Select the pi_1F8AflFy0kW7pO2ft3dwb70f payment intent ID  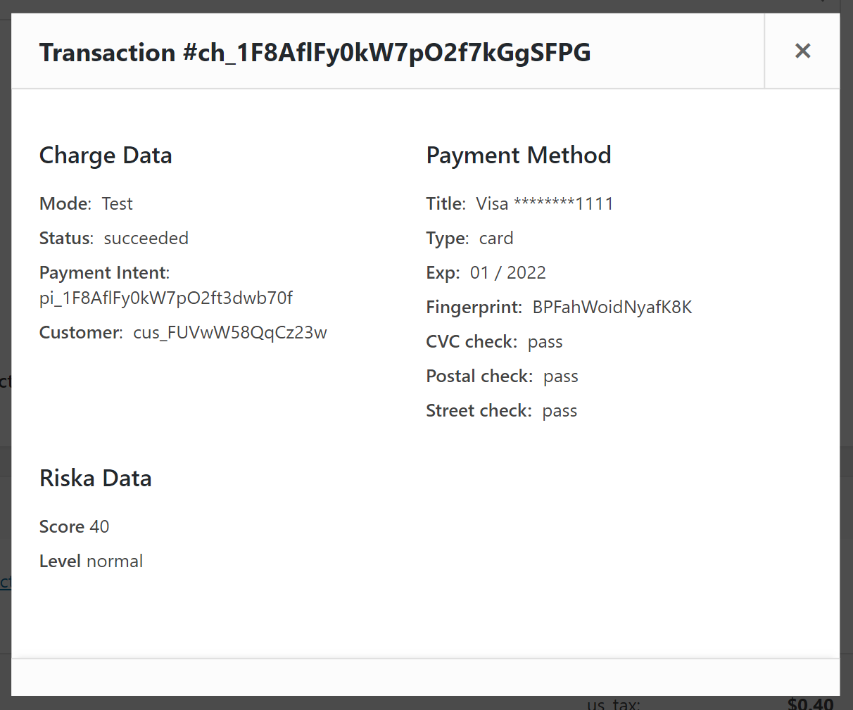click(166, 298)
